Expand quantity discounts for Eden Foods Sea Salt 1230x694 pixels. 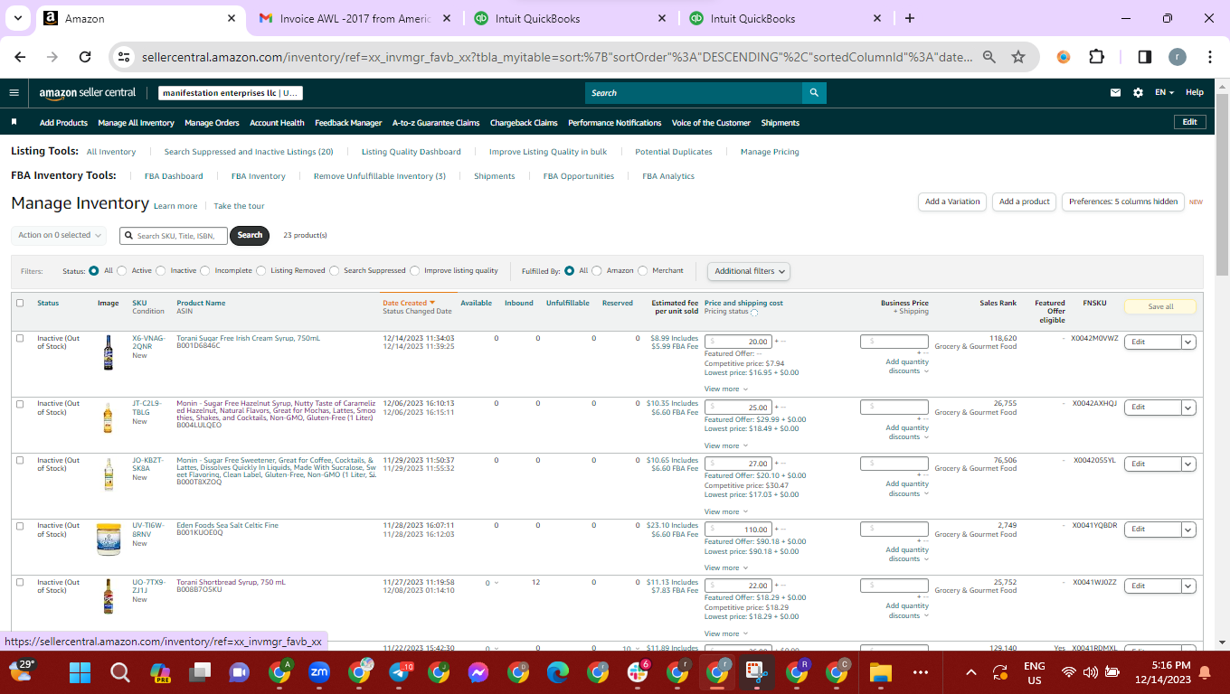click(907, 554)
